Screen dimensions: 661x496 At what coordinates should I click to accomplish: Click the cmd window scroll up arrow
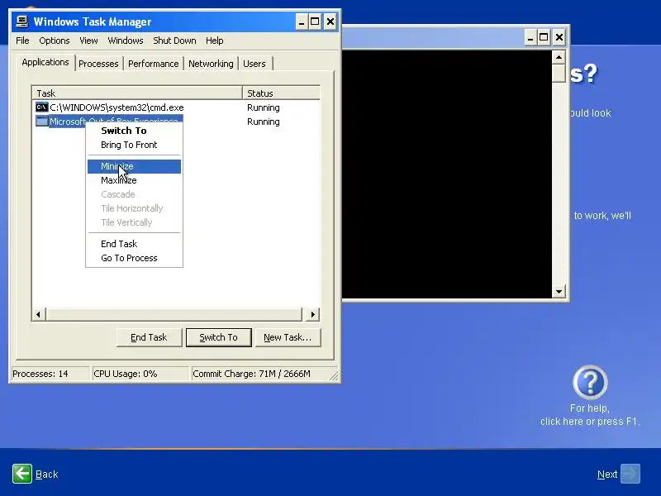(x=559, y=57)
